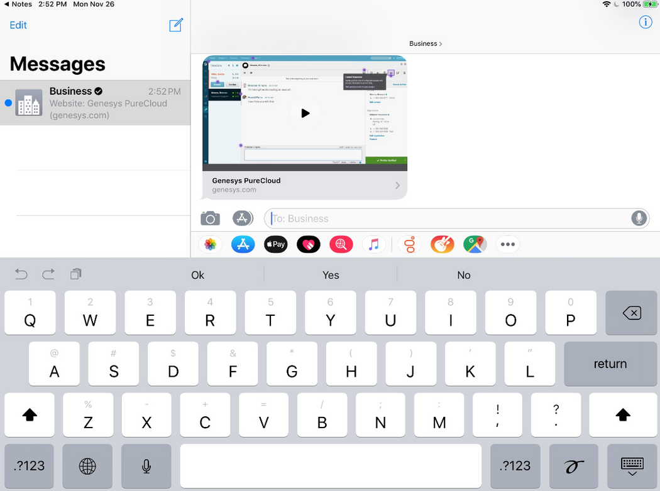Switch keyboard language with the globe key

coord(87,466)
